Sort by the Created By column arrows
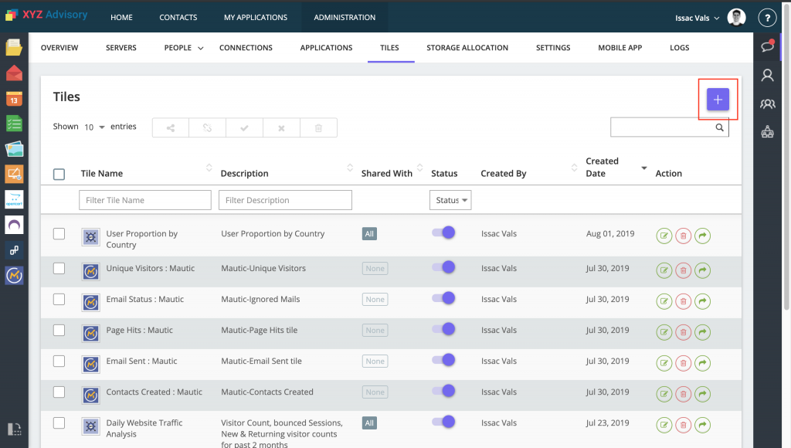 (574, 168)
